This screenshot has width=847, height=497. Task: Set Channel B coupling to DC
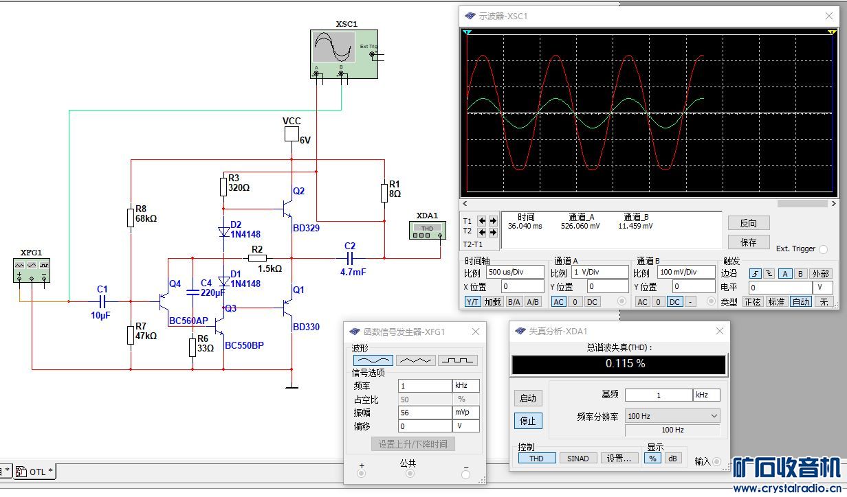click(674, 301)
